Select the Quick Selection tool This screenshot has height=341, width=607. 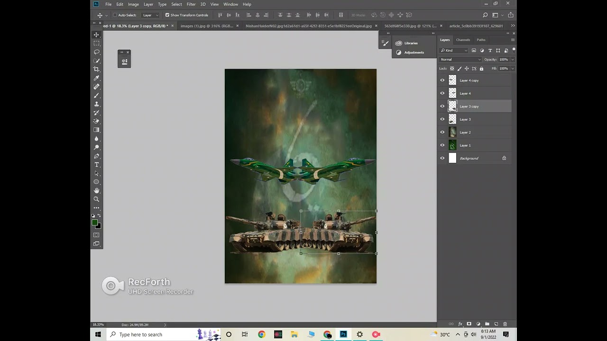pyautogui.click(x=96, y=61)
